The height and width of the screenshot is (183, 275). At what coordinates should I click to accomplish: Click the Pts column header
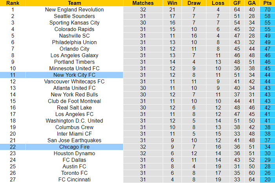[268, 3]
